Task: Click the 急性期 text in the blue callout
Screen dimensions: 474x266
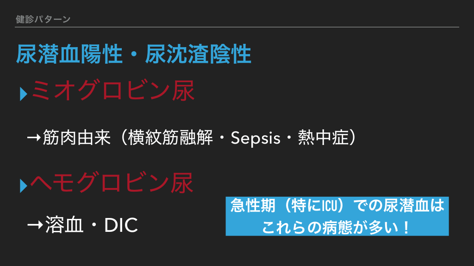Action: tap(250, 206)
